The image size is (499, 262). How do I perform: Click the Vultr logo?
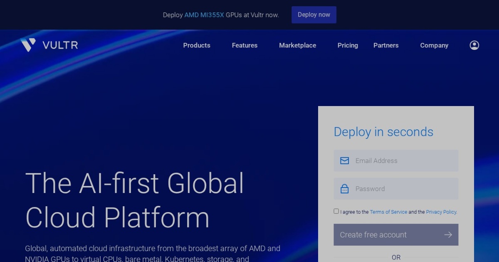coord(49,45)
